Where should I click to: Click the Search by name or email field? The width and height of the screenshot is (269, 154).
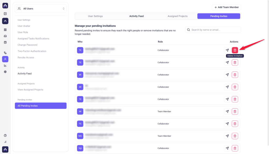click(x=213, y=30)
